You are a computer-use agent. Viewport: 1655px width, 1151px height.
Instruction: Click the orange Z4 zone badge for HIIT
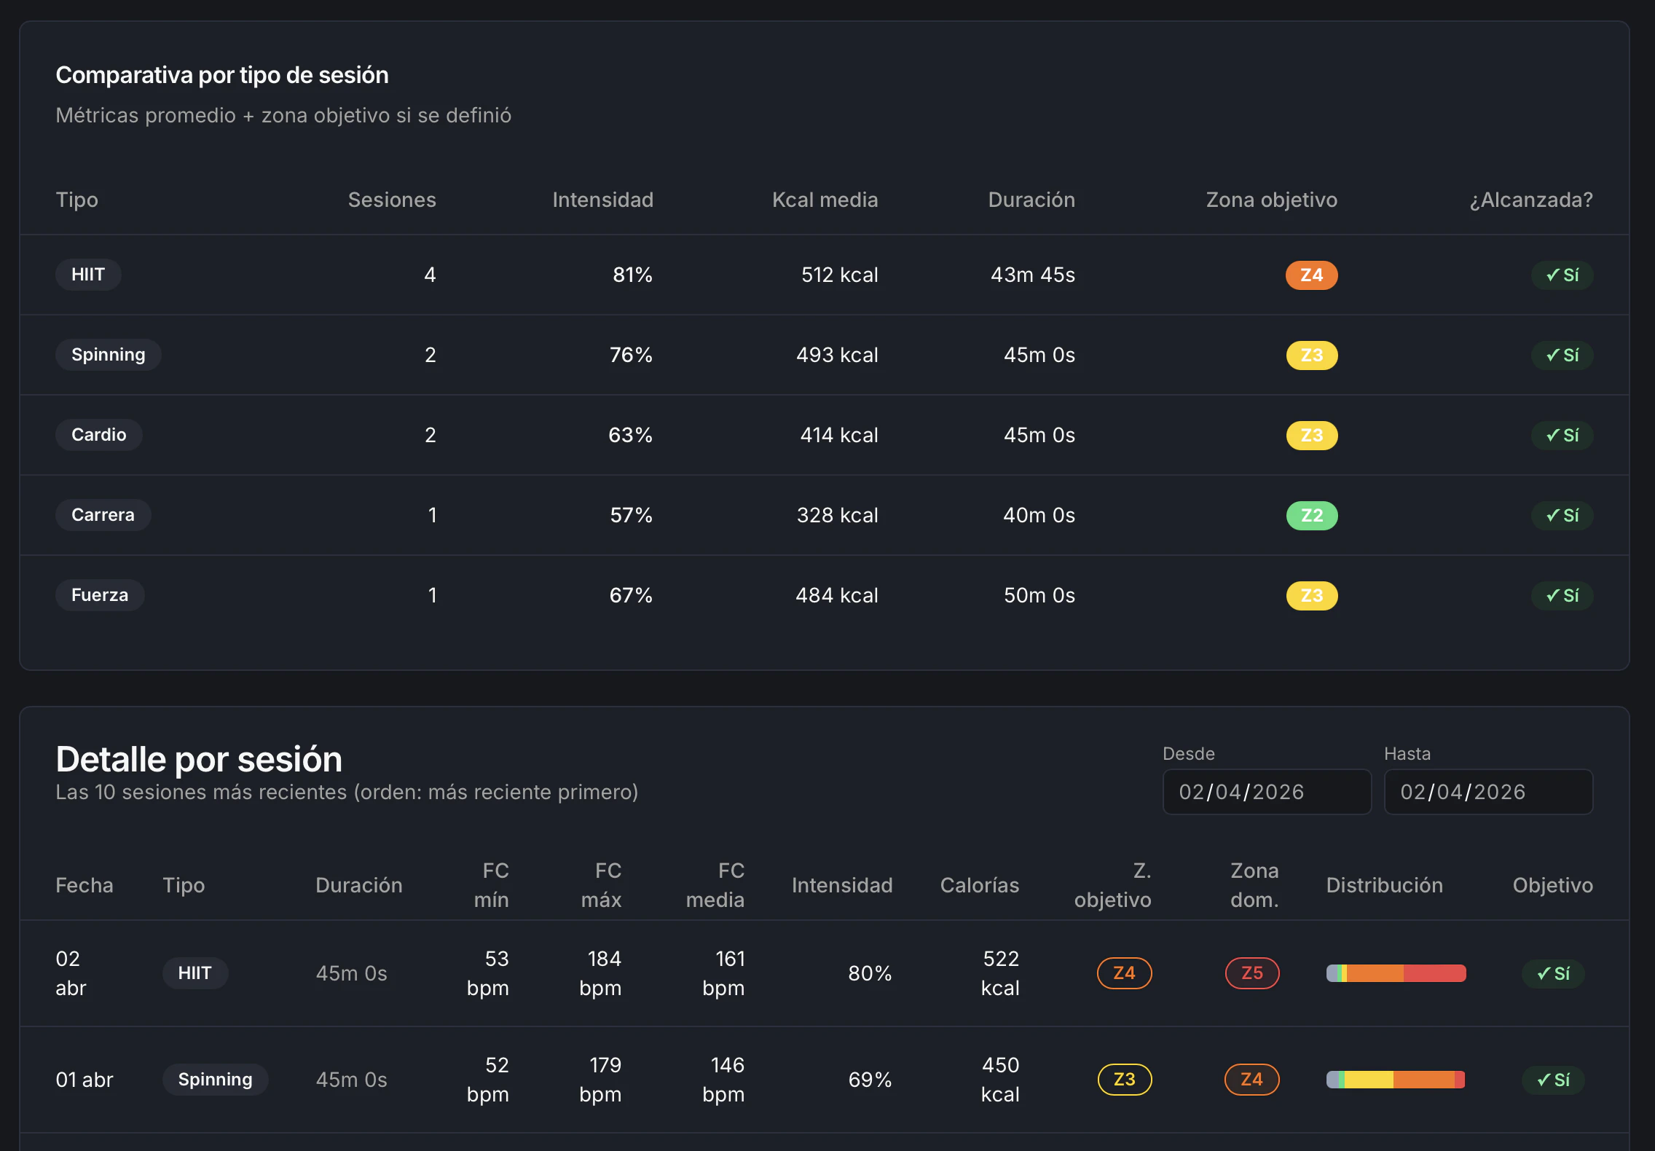pyautogui.click(x=1311, y=275)
